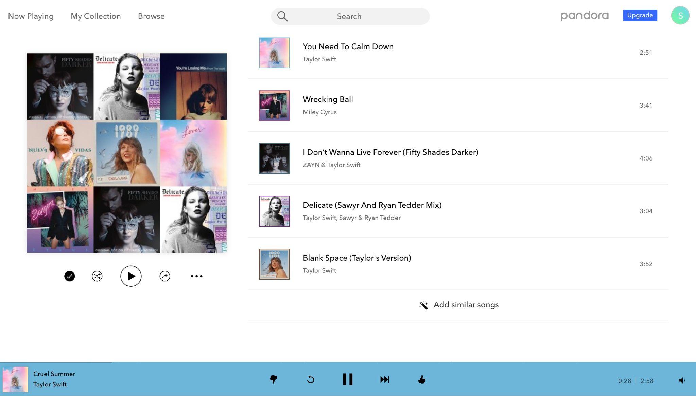Click the 3:41 duration of Wrecking Ball
The width and height of the screenshot is (696, 396).
point(646,106)
